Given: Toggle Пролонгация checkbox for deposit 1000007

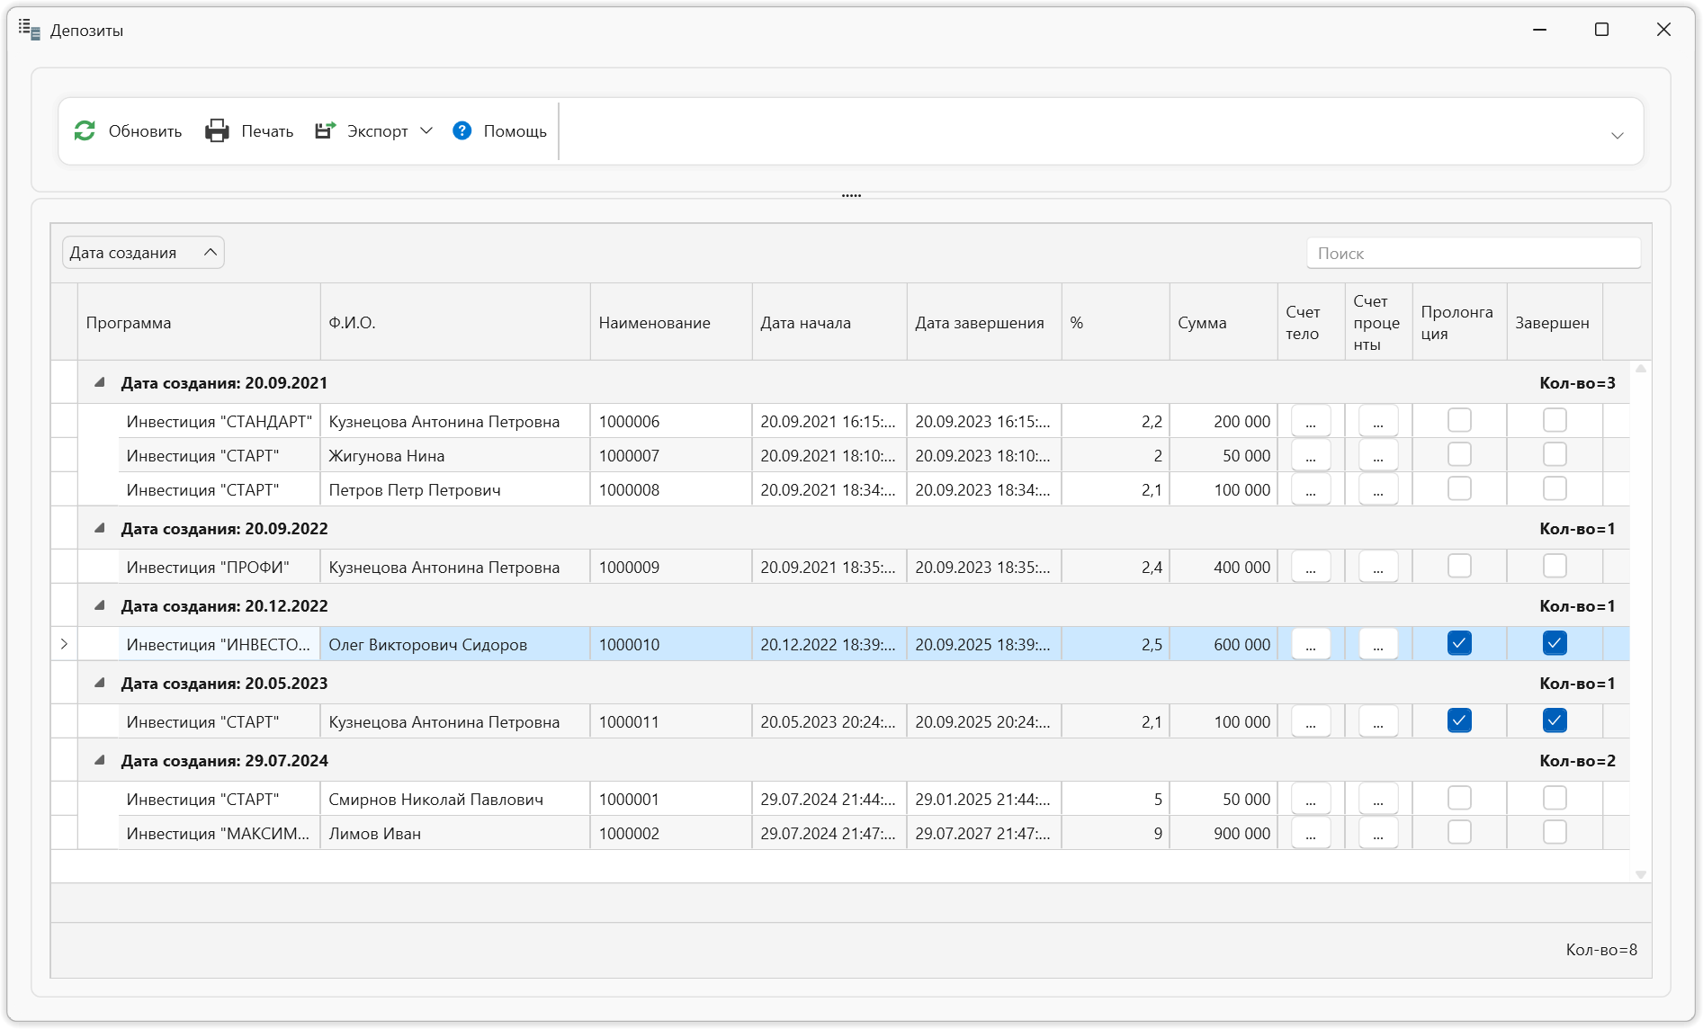Looking at the screenshot, I should 1459,454.
